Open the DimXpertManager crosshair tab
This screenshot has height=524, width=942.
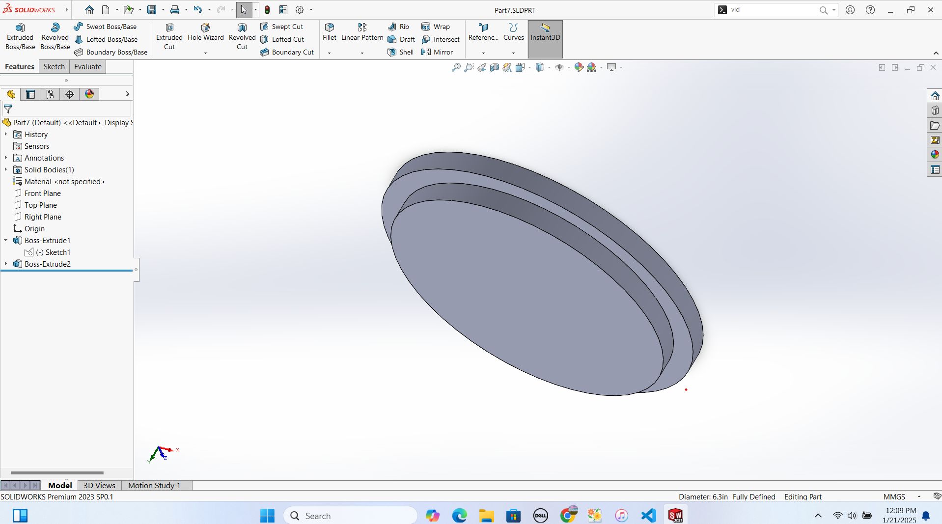[70, 94]
